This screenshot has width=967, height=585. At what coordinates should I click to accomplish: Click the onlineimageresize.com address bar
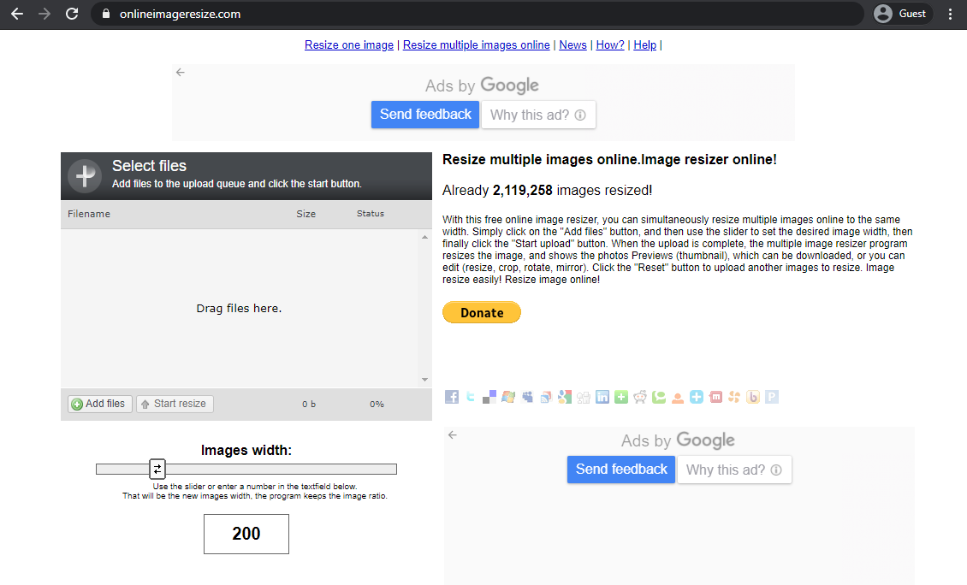(x=478, y=14)
